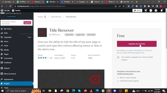Click the hide title tag
The height and width of the screenshot is (93, 167).
coord(69,35)
